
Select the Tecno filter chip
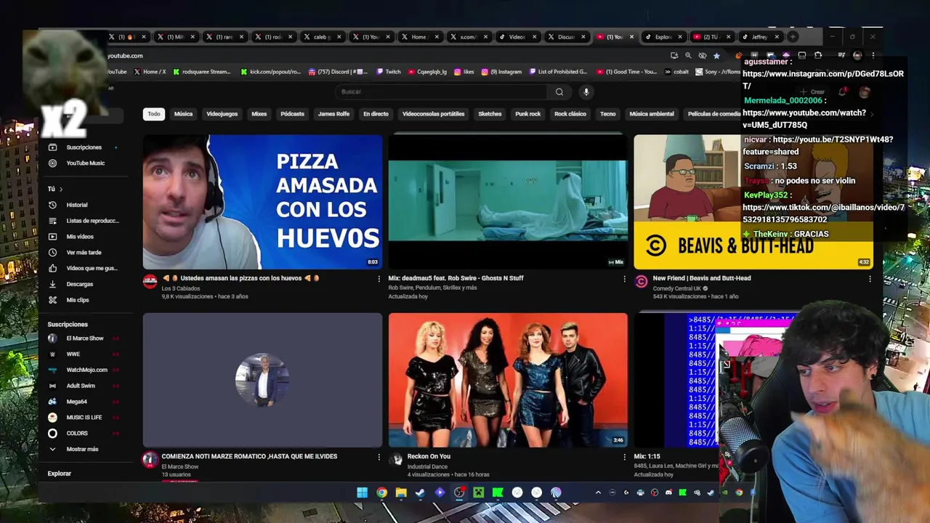click(x=608, y=114)
